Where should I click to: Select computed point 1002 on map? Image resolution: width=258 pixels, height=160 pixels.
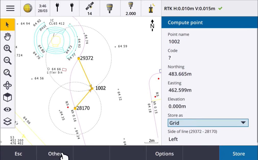pyautogui.click(x=92, y=88)
